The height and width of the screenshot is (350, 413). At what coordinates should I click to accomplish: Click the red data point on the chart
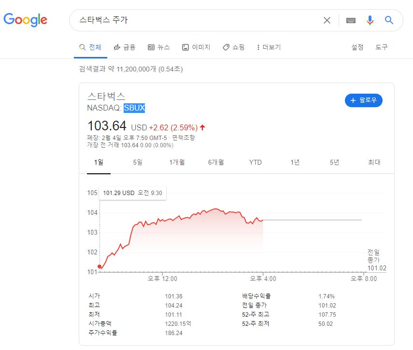pyautogui.click(x=100, y=266)
